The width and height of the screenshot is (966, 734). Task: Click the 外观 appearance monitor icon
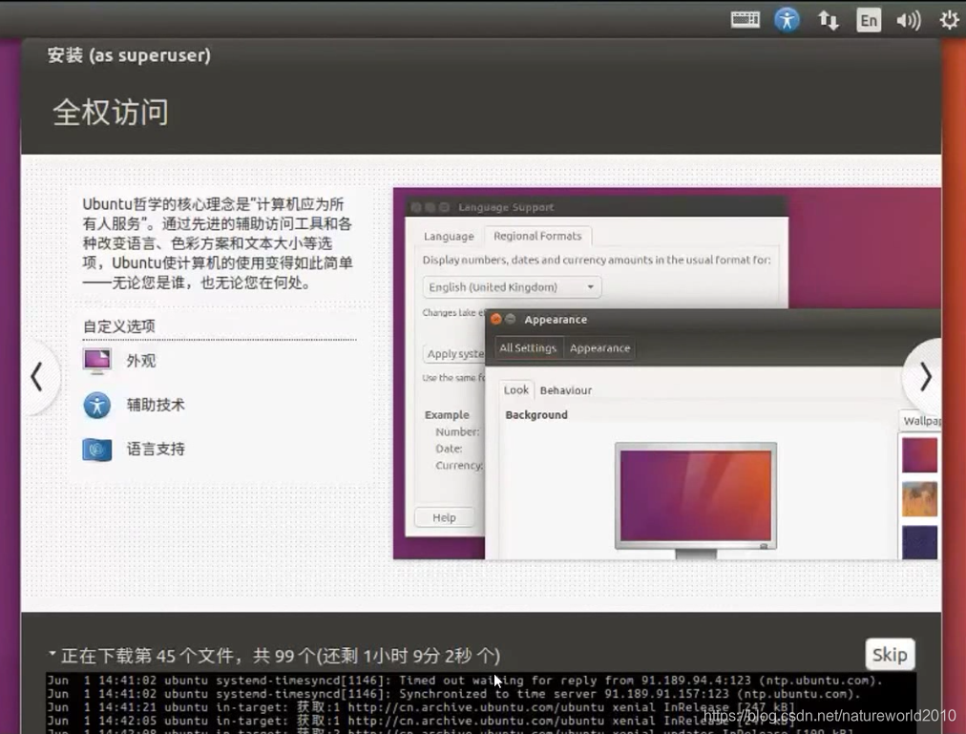pos(96,361)
